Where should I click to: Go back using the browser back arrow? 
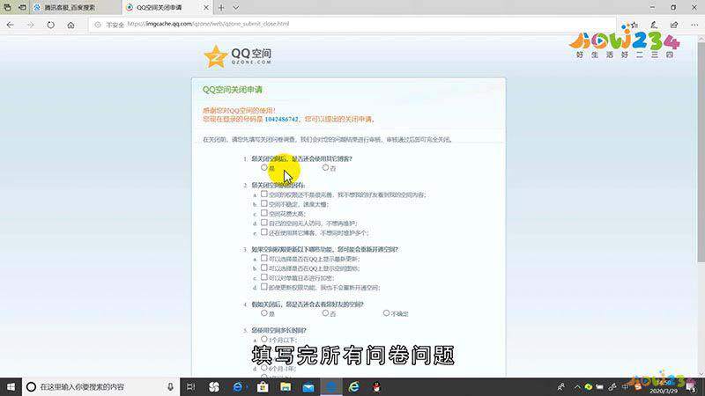11,26
